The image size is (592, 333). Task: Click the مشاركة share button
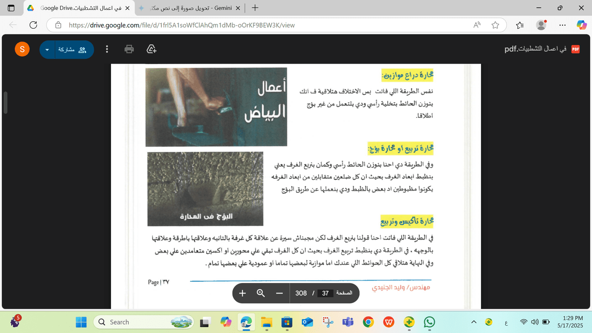click(x=72, y=50)
